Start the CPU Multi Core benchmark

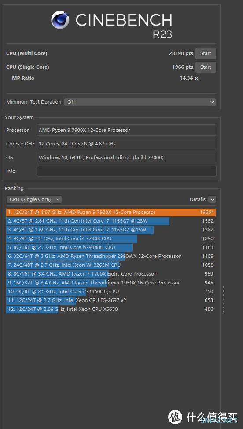[x=206, y=54]
